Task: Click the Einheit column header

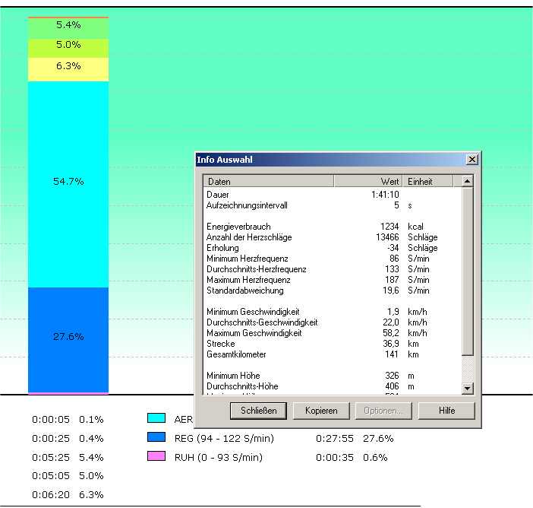Action: (430, 182)
